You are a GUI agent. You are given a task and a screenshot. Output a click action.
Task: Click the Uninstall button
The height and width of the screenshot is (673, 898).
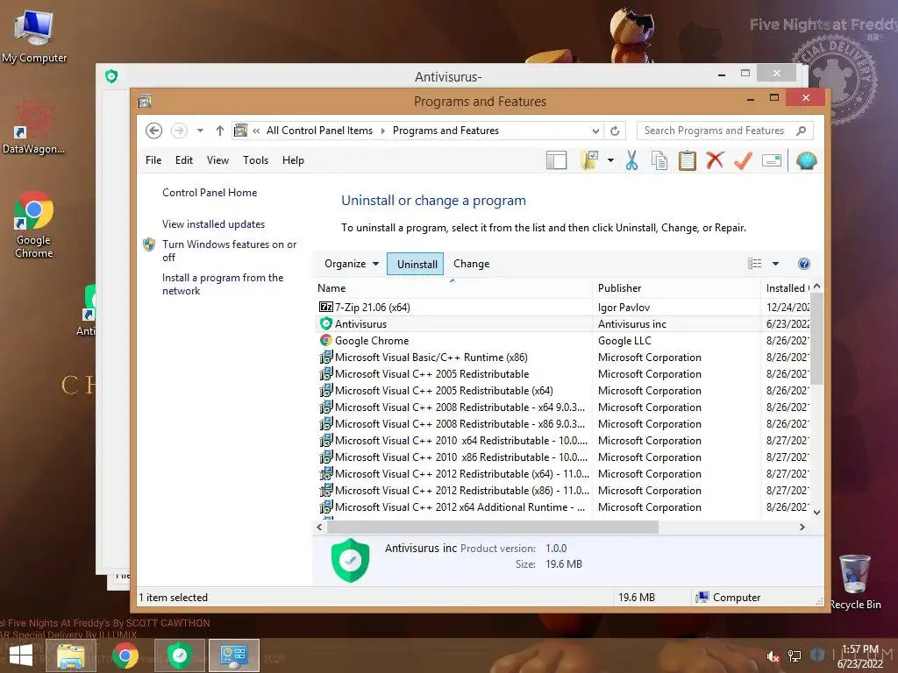click(x=415, y=264)
